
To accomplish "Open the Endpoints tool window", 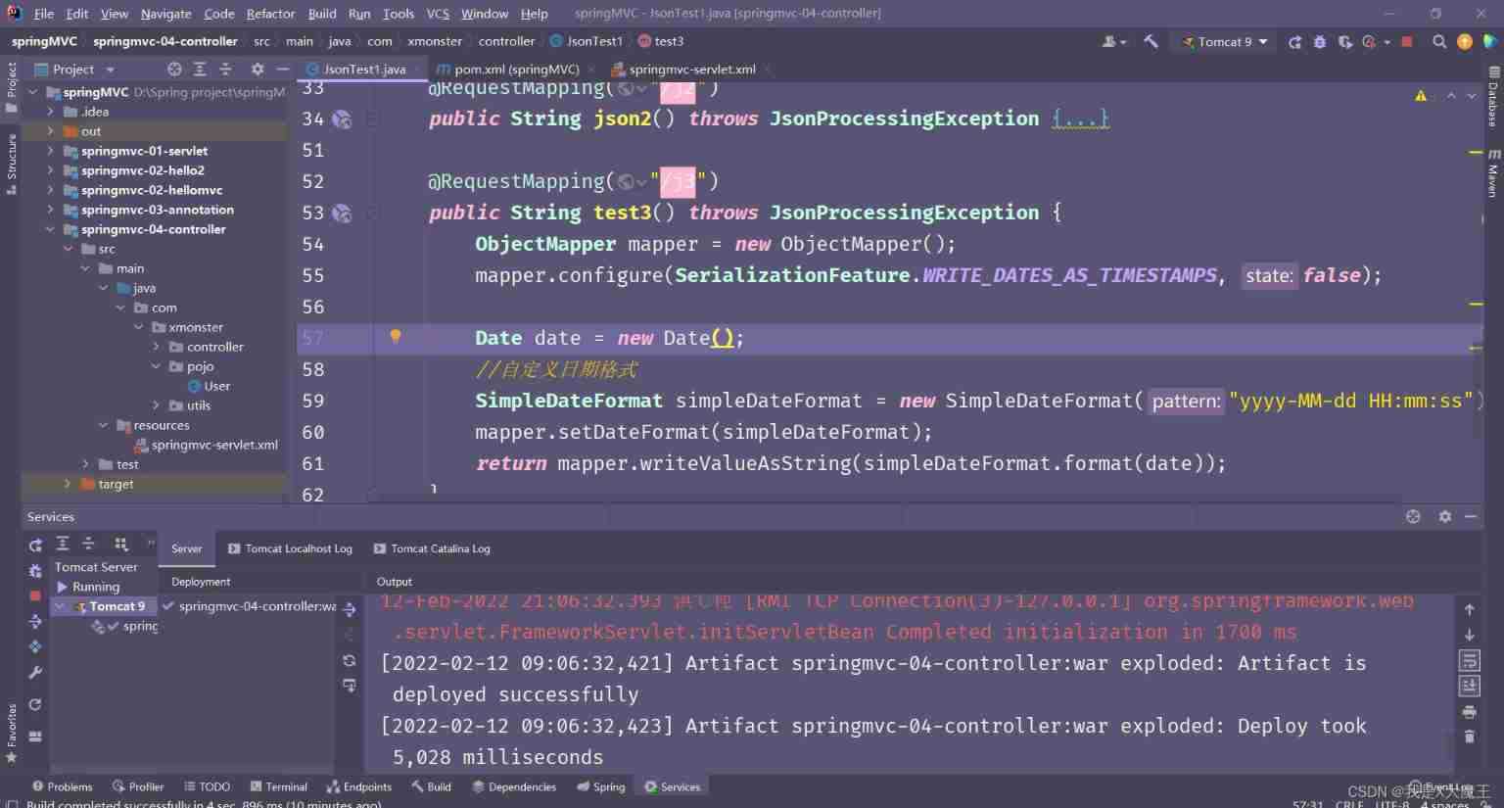I will point(358,786).
